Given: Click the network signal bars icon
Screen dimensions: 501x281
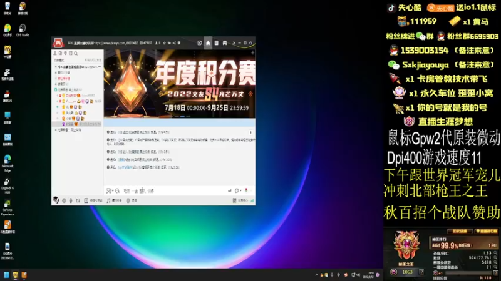Looking at the screenshot, I should pos(252,200).
